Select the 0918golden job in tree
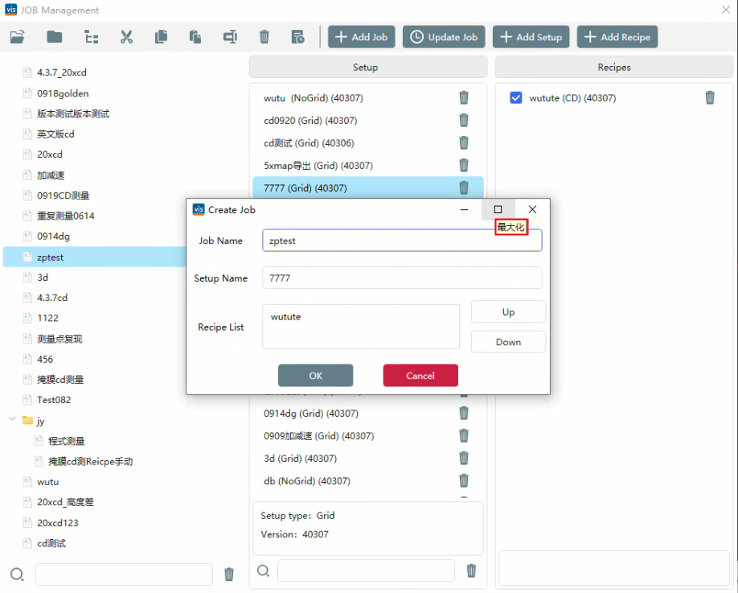Image resolution: width=738 pixels, height=593 pixels. (x=63, y=93)
